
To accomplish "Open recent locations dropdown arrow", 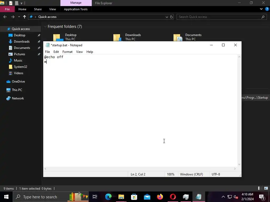I will pos(19,17).
